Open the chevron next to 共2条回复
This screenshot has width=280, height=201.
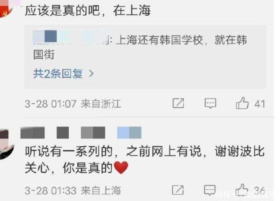pyautogui.click(x=91, y=74)
